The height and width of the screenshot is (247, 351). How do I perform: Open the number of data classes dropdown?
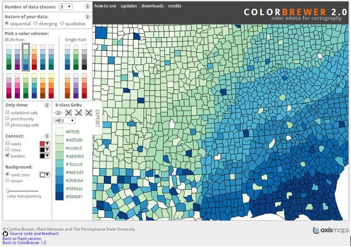65,7
